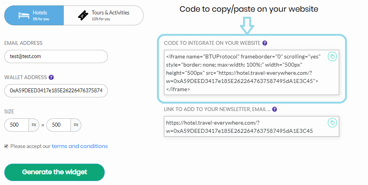The width and height of the screenshot is (368, 185).
Task: Open help for newsletter link label
Action: click(x=275, y=109)
